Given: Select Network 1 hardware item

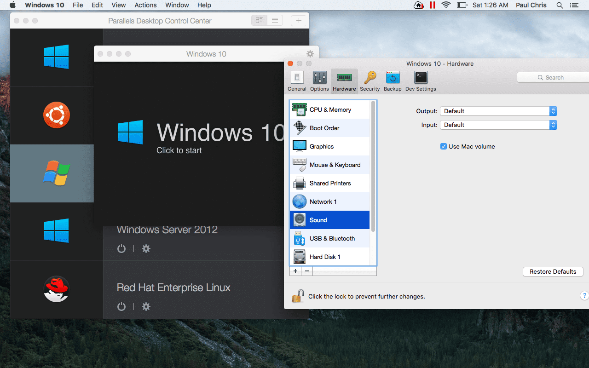Looking at the screenshot, I should click(x=329, y=201).
